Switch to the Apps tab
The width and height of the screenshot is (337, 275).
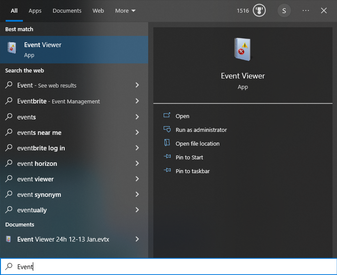tap(35, 11)
